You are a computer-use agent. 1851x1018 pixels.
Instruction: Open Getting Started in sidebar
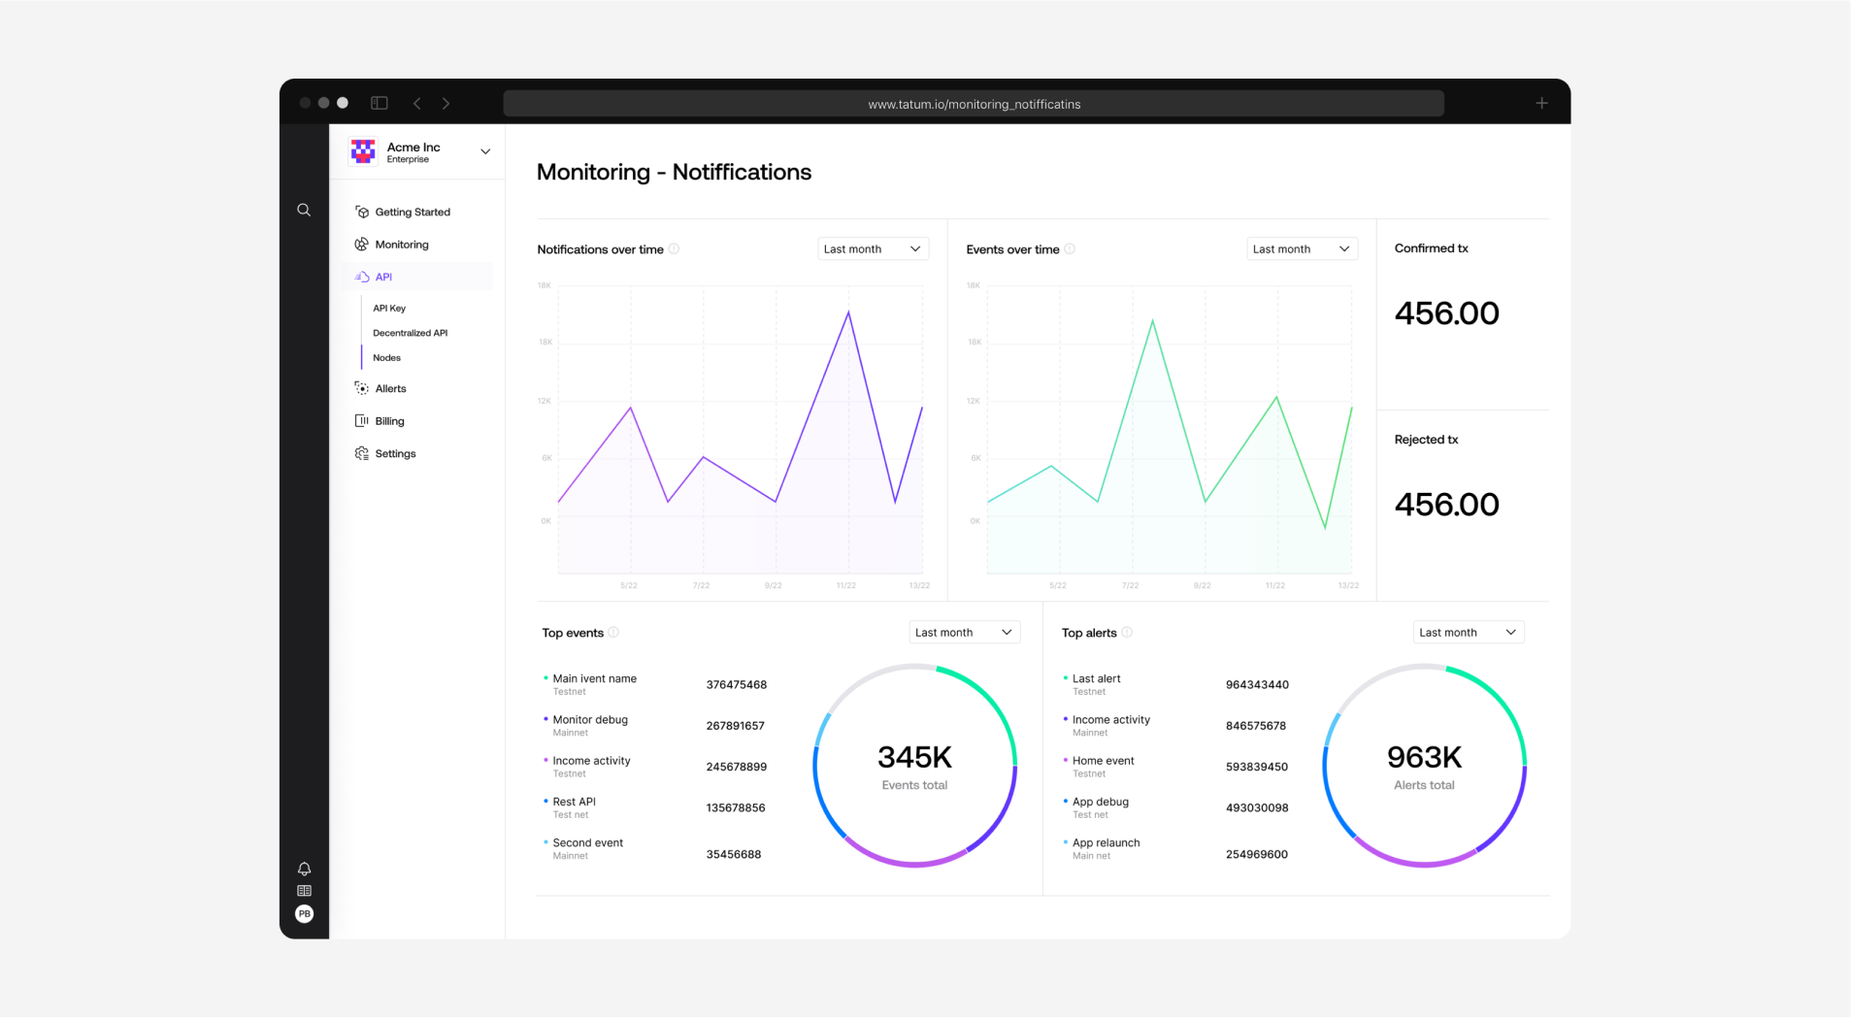(413, 212)
